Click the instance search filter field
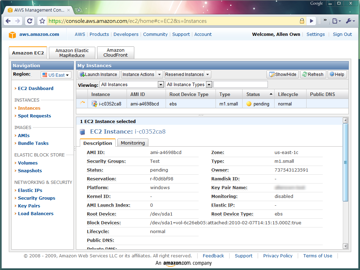Screen dimensions: 360x270 click(x=240, y=84)
